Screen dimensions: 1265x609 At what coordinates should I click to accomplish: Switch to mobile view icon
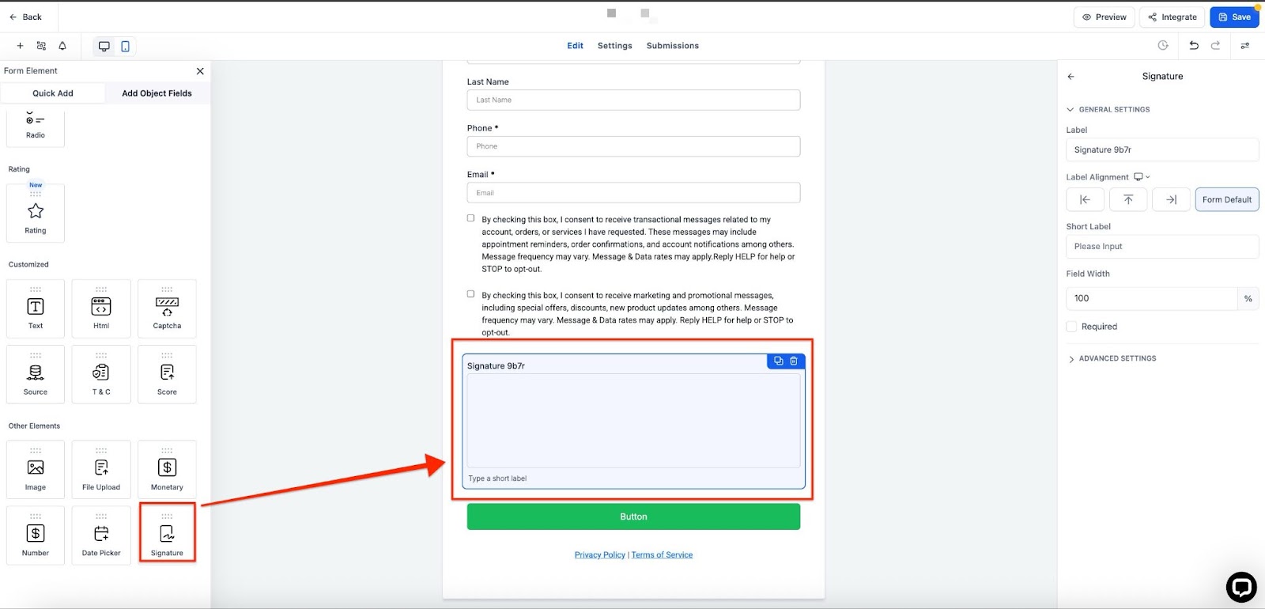click(x=125, y=46)
